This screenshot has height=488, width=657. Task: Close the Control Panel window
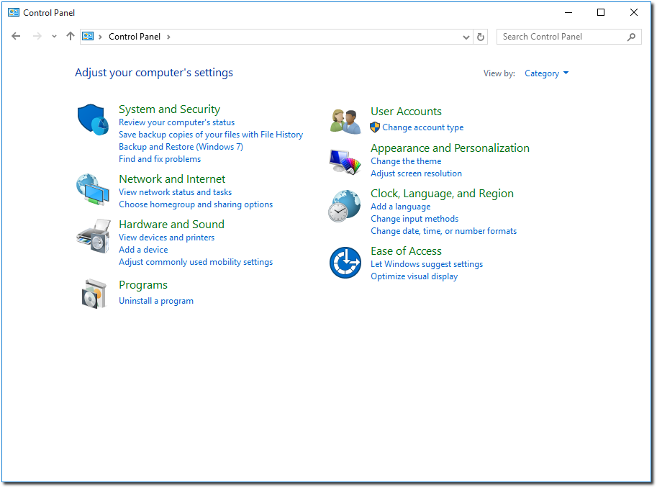tap(634, 12)
